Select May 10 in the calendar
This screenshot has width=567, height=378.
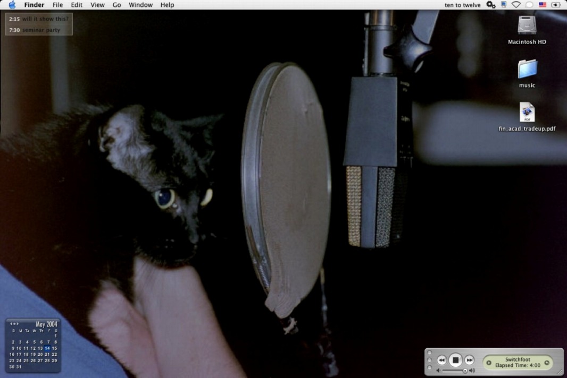(x=19, y=348)
